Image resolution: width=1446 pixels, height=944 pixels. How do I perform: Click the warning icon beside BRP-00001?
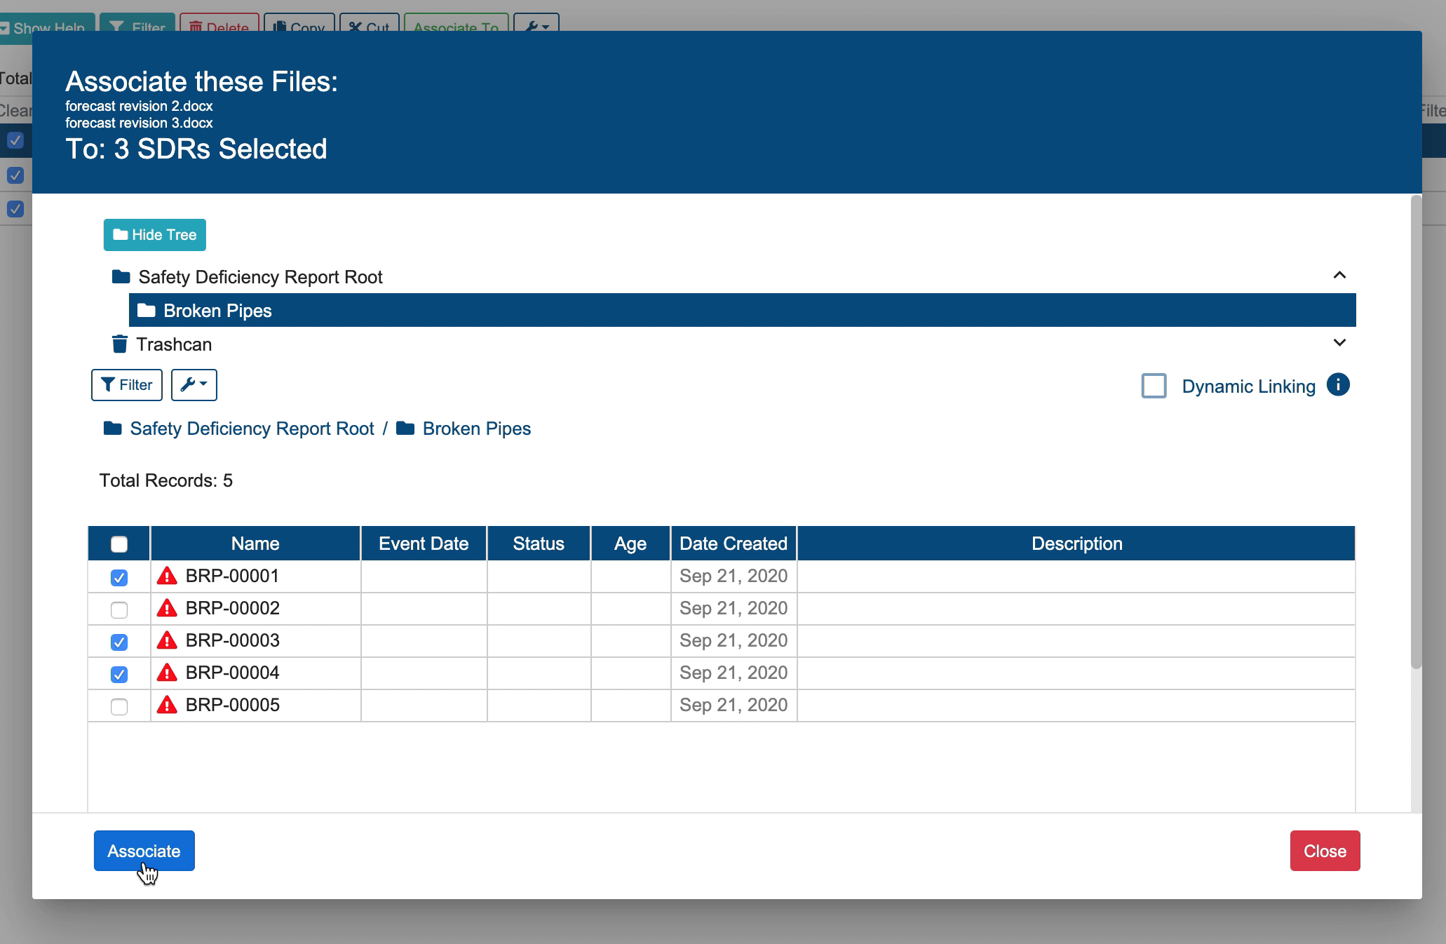167,576
